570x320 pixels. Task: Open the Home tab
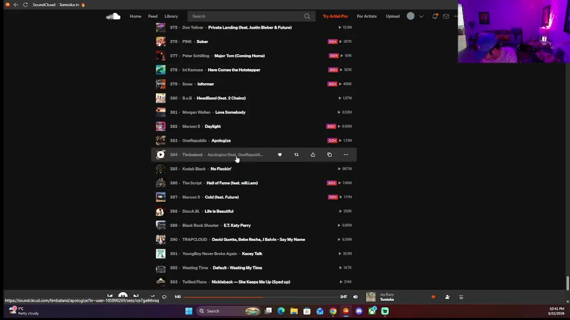coord(135,16)
